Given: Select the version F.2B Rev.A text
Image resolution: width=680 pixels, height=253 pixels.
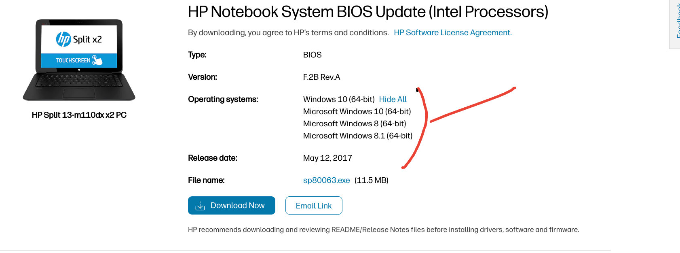Looking at the screenshot, I should click(322, 77).
